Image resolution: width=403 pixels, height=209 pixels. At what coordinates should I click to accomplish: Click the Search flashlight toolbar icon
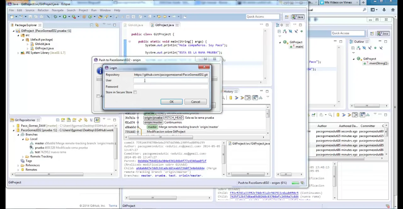tap(106, 17)
